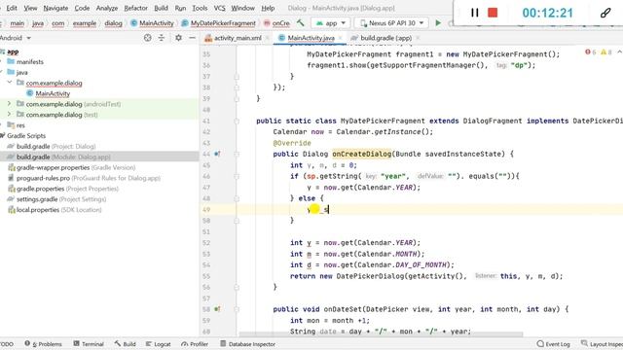The height and width of the screenshot is (350, 623).
Task: Click MainActivity breadcrumb in navigation bar
Action: [152, 23]
